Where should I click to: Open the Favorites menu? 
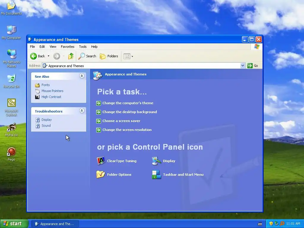click(67, 47)
